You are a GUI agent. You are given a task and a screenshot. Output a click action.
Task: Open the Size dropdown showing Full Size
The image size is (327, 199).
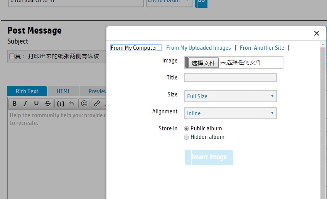point(230,96)
